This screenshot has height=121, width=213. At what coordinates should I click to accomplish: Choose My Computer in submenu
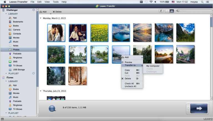(x=153, y=66)
